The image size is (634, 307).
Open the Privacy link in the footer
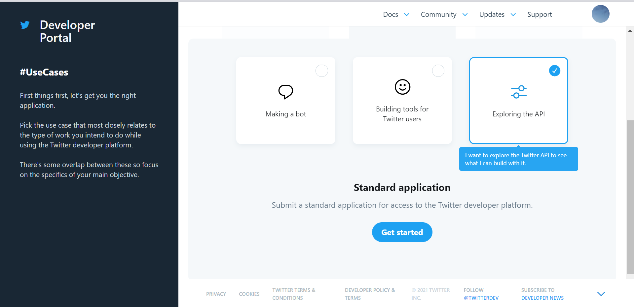(x=216, y=293)
